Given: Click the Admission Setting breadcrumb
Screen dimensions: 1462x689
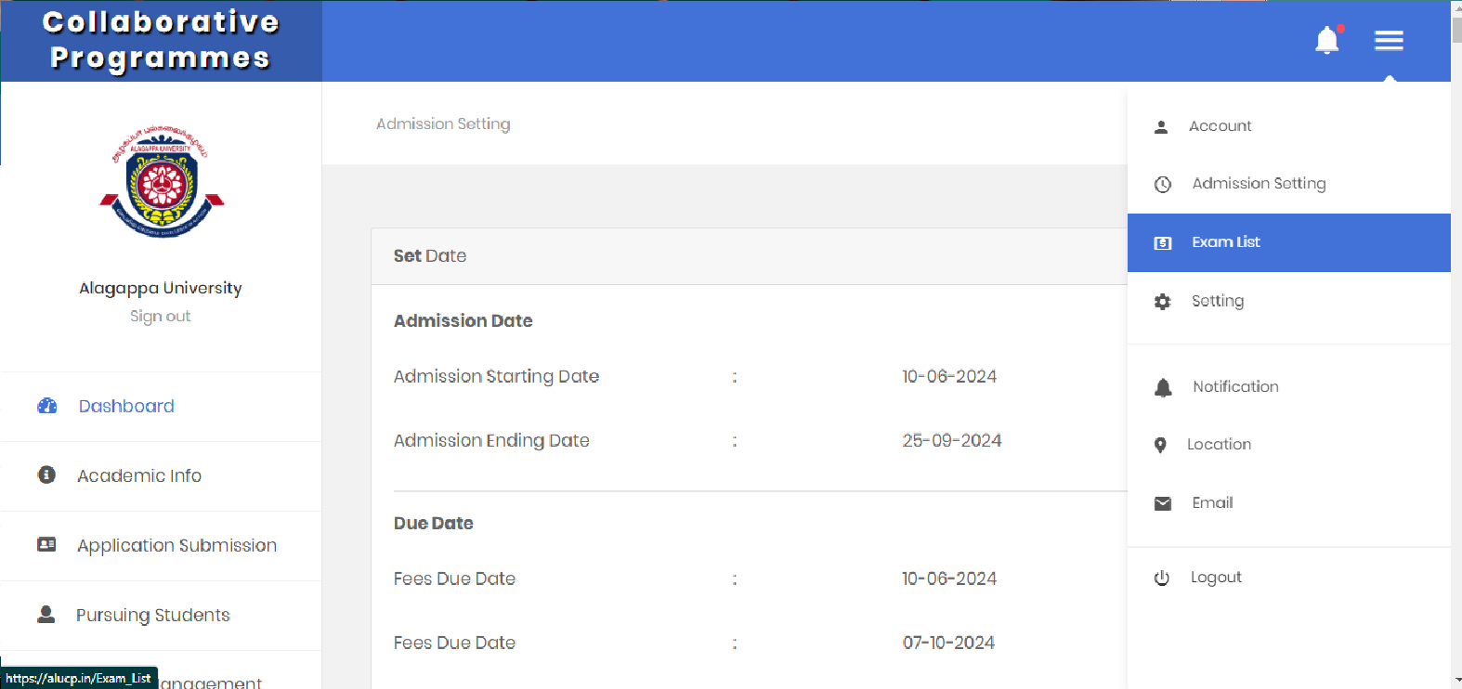Looking at the screenshot, I should click(x=443, y=123).
